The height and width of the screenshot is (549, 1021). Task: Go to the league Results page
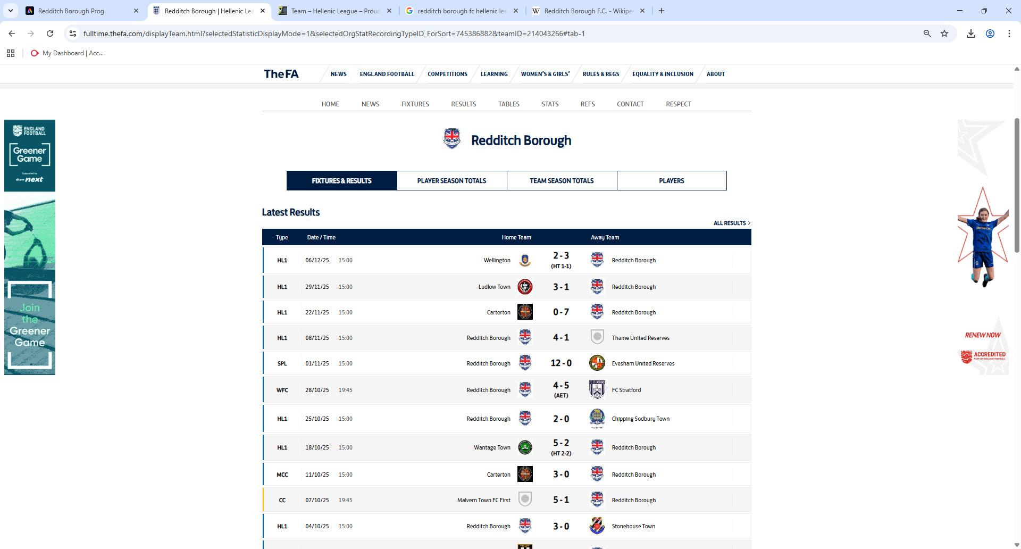pyautogui.click(x=463, y=104)
